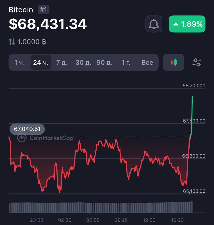This screenshot has height=225, width=214.
Task: Select the 24 ч. time range
Action: [41, 62]
